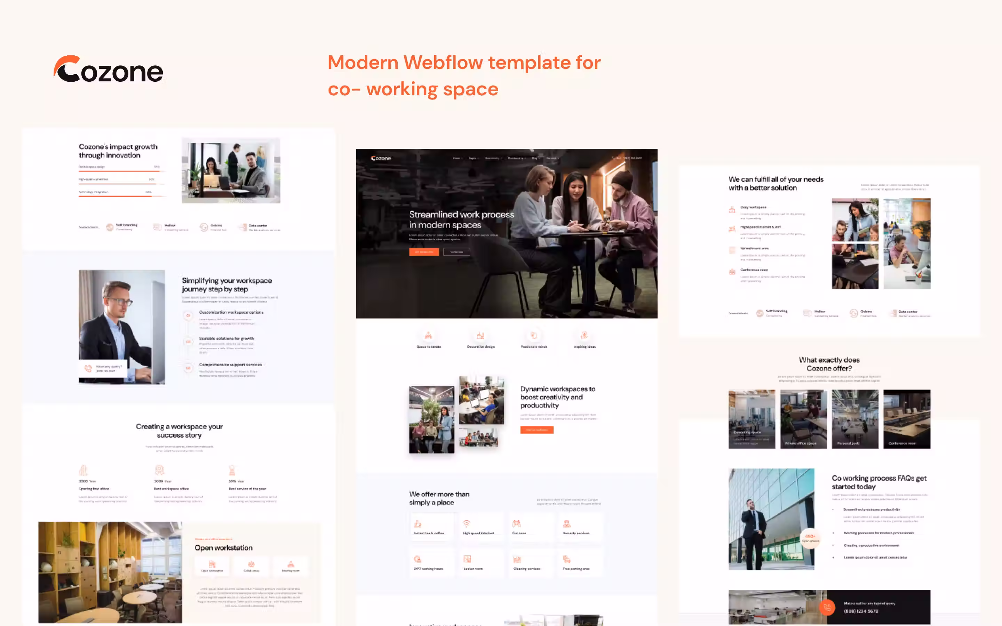Click Cozone logo in hero navbar
Image resolution: width=1002 pixels, height=626 pixels.
click(x=381, y=158)
